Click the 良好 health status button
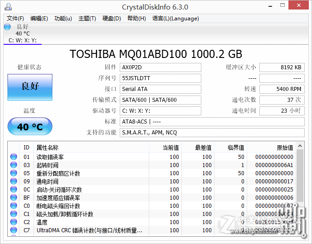The image size is (312, 244). 30,87
